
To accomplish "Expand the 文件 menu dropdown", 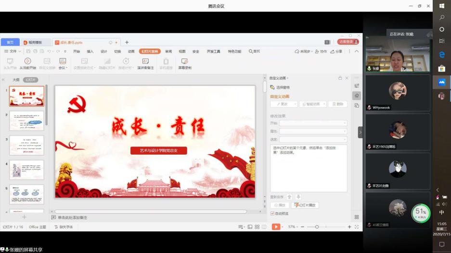I will pos(13,51).
